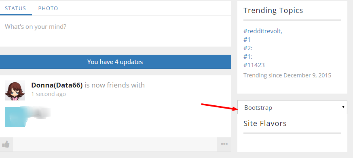This screenshot has height=158, width=353.
Task: Open the Donna(Data66) profile link
Action: (57, 85)
